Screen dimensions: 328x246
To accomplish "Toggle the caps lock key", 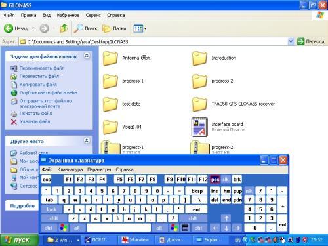I will point(52,209).
